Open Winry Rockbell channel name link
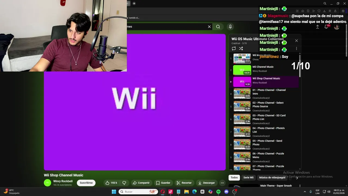The height and width of the screenshot is (196, 348). point(63,181)
